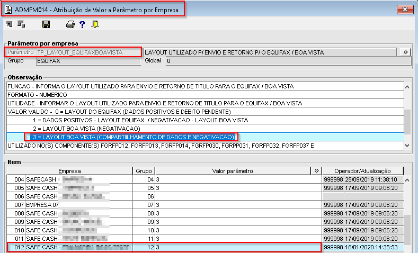Viewport: 418px width, 253px height.
Task: Click parameter value cell for company 009
Action: 238,222
